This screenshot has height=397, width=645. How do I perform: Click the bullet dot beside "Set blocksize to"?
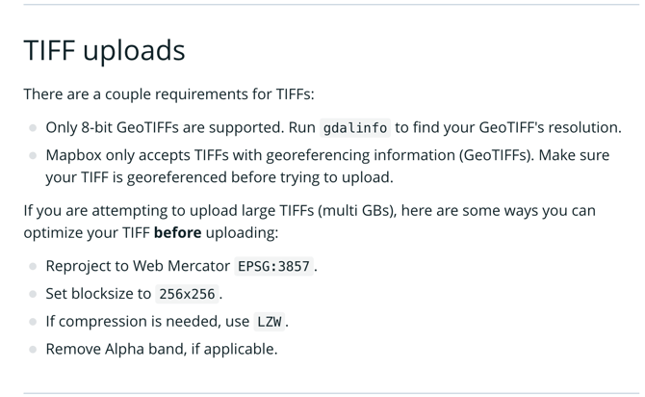pyautogui.click(x=33, y=294)
